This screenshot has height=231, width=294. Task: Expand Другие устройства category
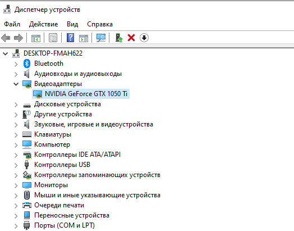click(x=16, y=115)
